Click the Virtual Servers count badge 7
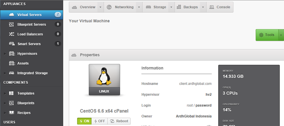Image resolution: width=284 pixels, height=126 pixels. pos(58,15)
